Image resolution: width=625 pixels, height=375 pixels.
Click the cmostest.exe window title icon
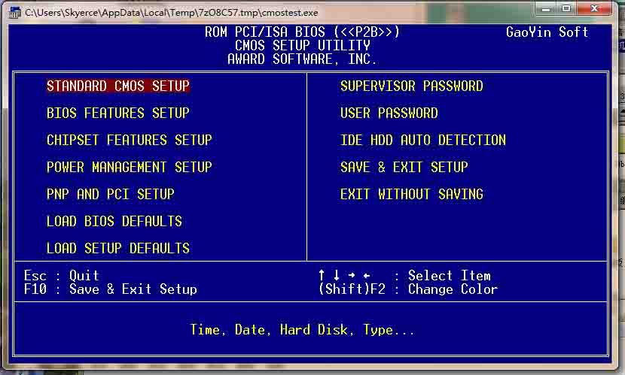(14, 13)
